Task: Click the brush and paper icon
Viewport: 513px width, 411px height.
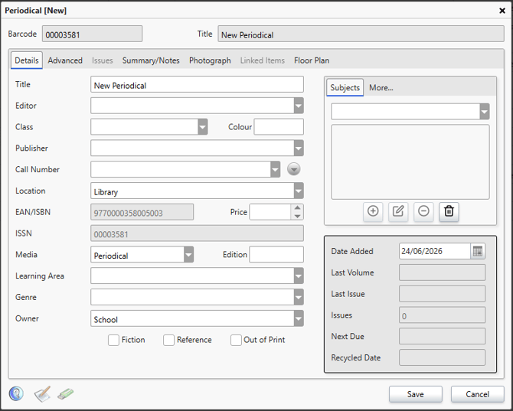Action: click(43, 393)
